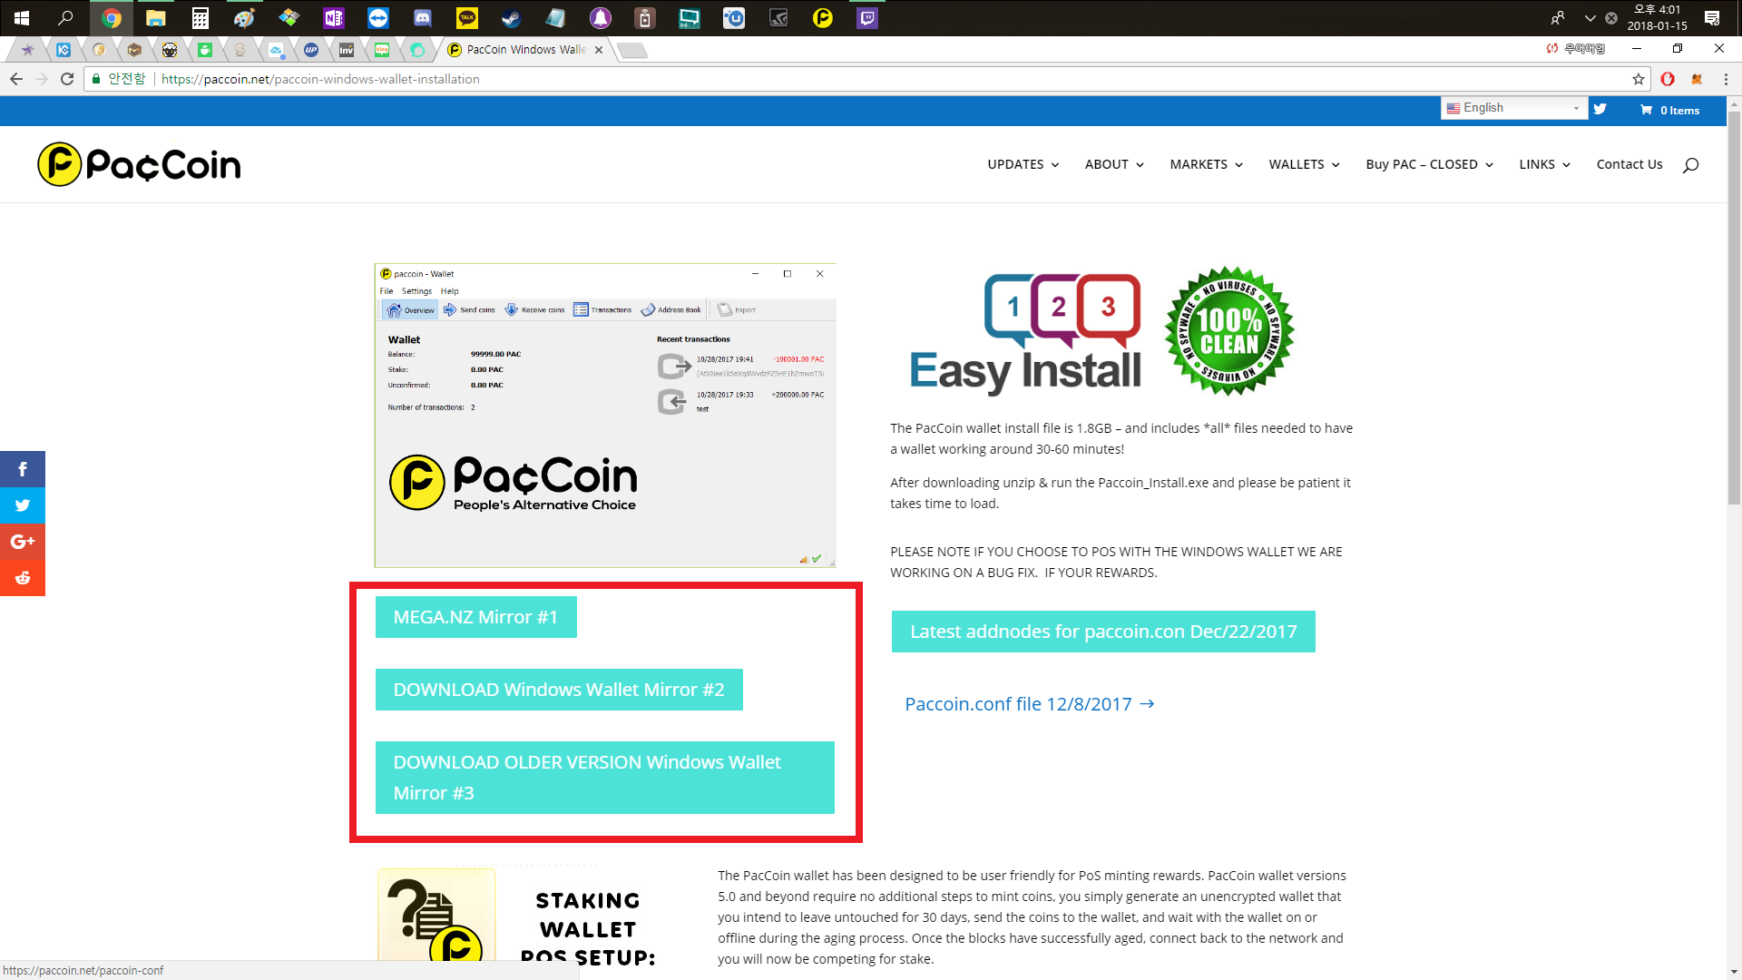Open the yellow PacCoin app from the taskbar

pyautogui.click(x=823, y=18)
